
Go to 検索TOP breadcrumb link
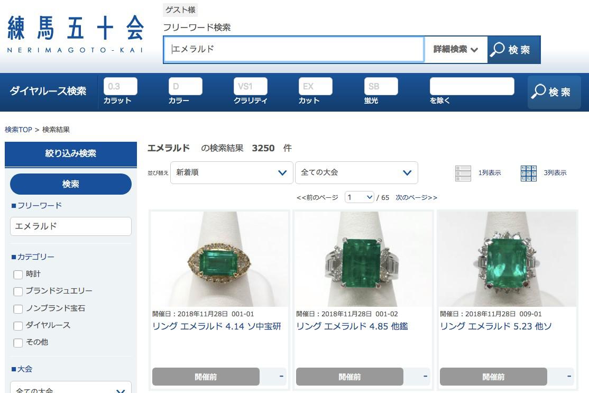click(x=19, y=130)
